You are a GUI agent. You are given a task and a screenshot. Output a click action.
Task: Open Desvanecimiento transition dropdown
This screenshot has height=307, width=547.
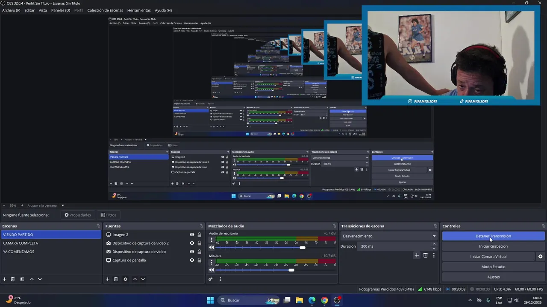coord(389,236)
